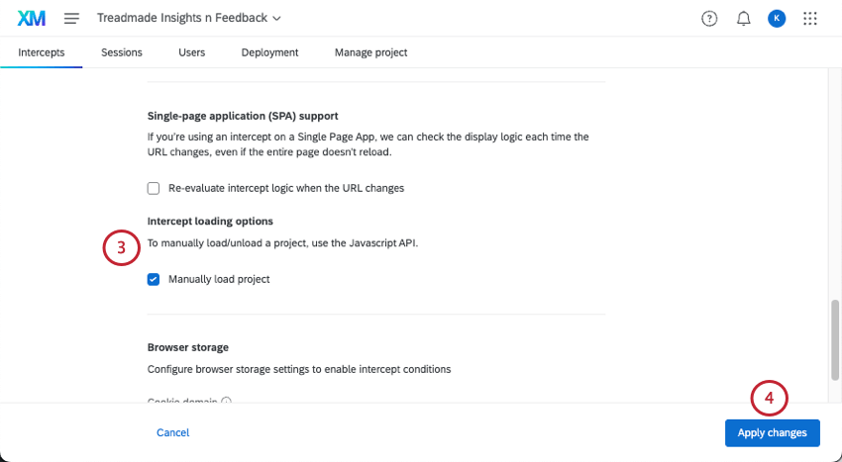Image resolution: width=842 pixels, height=462 pixels.
Task: Click the Cancel link
Action: click(x=172, y=432)
